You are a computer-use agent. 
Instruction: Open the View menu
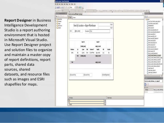click(x=60, y=4)
